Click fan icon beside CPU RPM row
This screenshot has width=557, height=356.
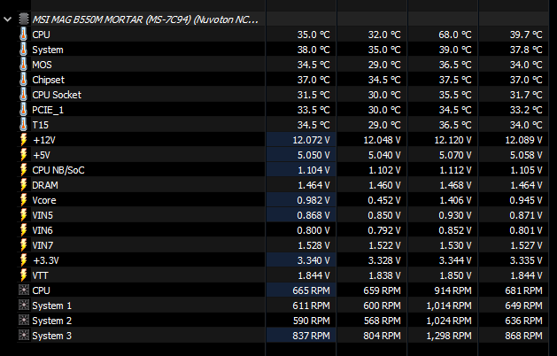(x=23, y=290)
